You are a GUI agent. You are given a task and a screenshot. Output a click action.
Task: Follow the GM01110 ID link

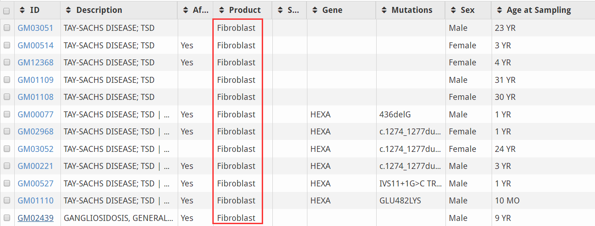coord(36,201)
